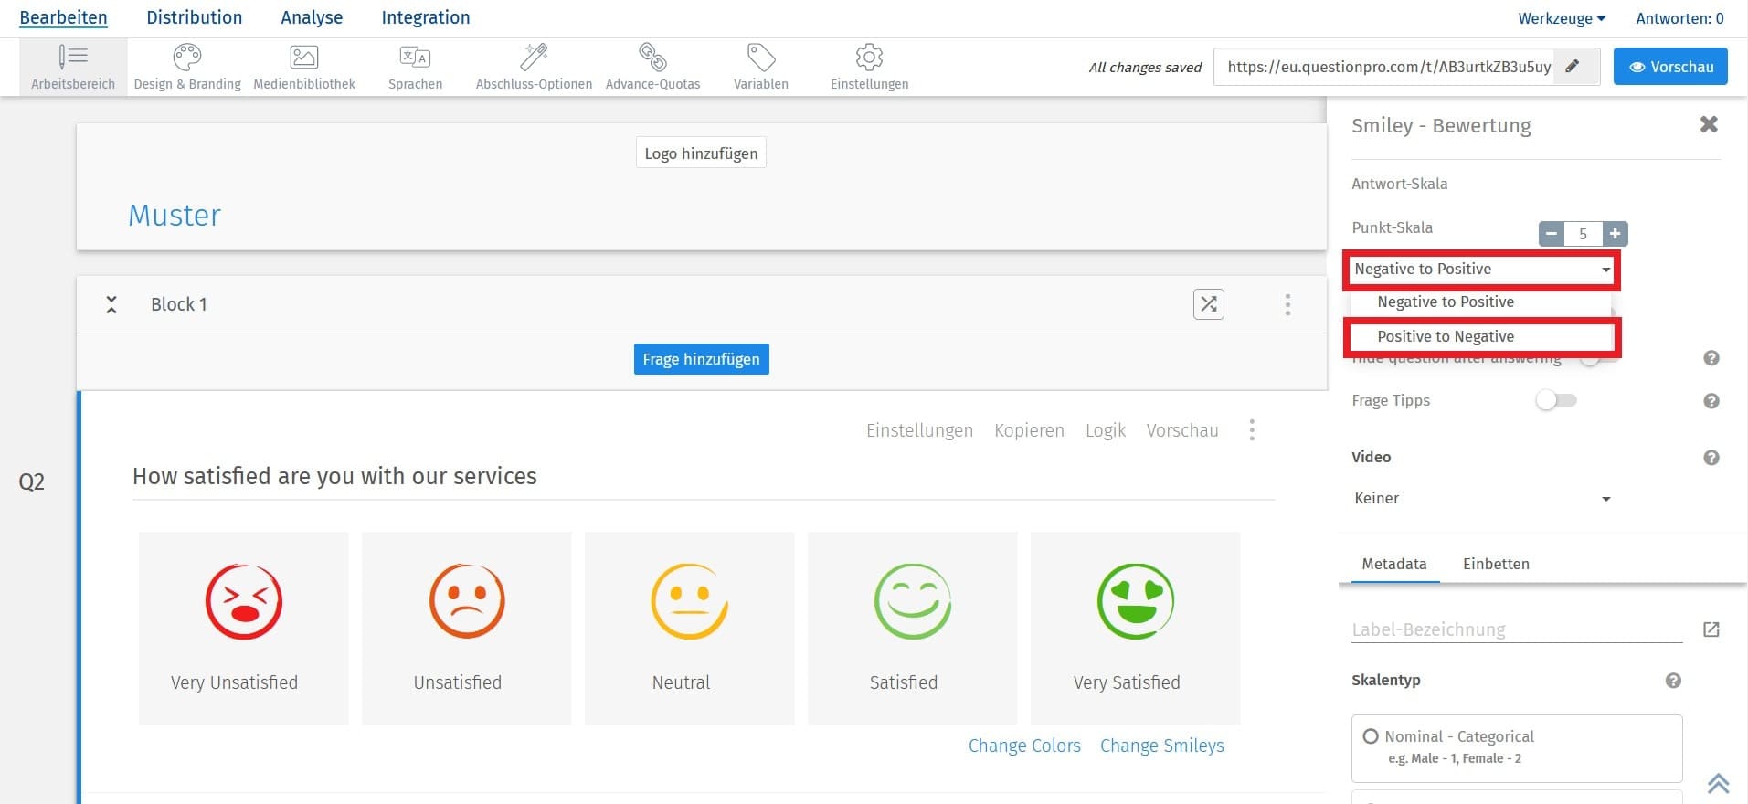Collapse Block 1 with the arrows icon
Image resolution: width=1748 pixels, height=804 pixels.
[111, 304]
